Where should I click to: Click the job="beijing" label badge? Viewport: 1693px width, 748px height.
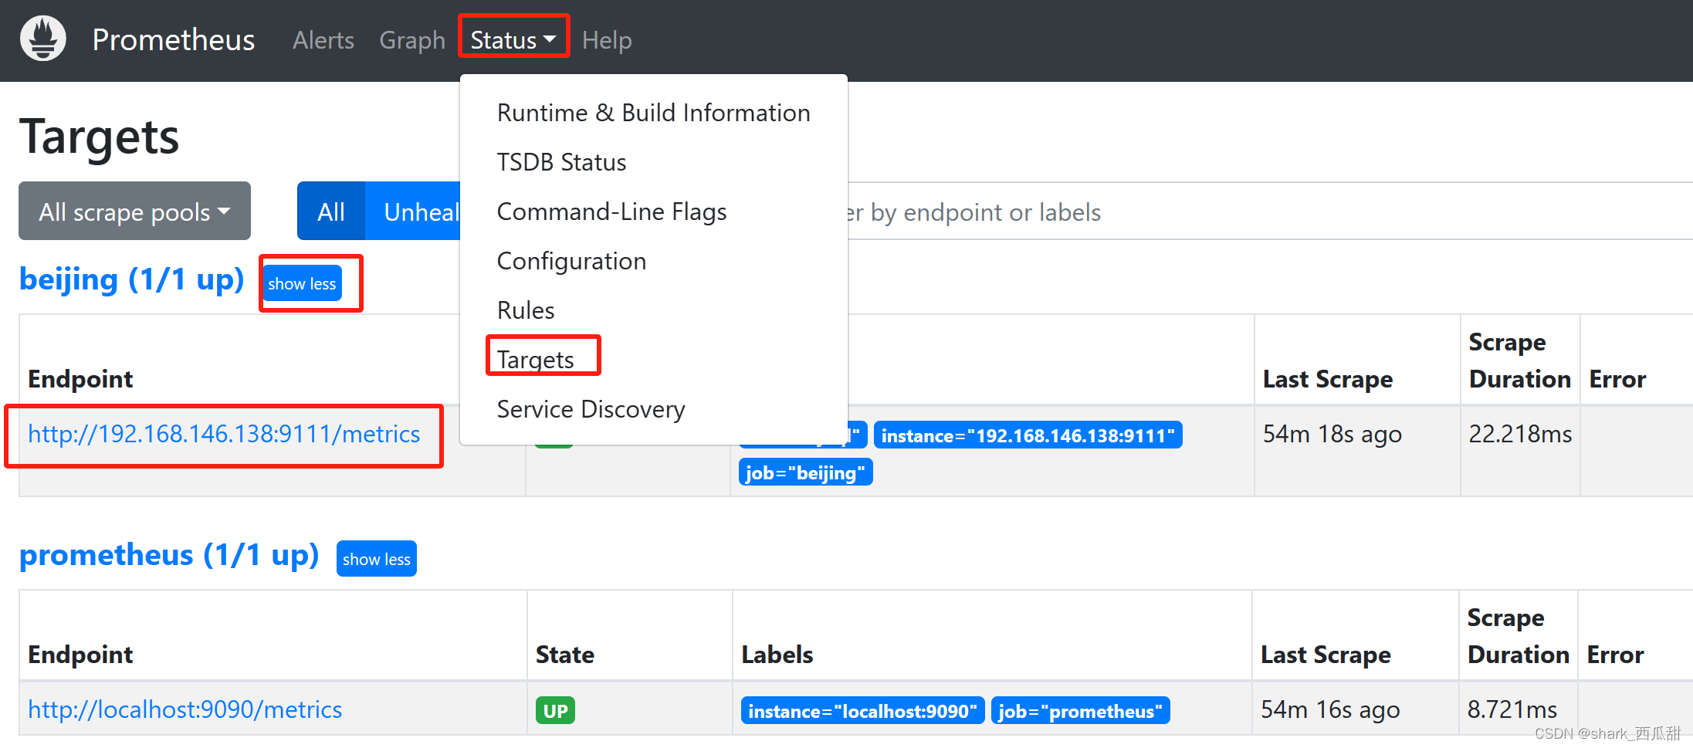805,472
